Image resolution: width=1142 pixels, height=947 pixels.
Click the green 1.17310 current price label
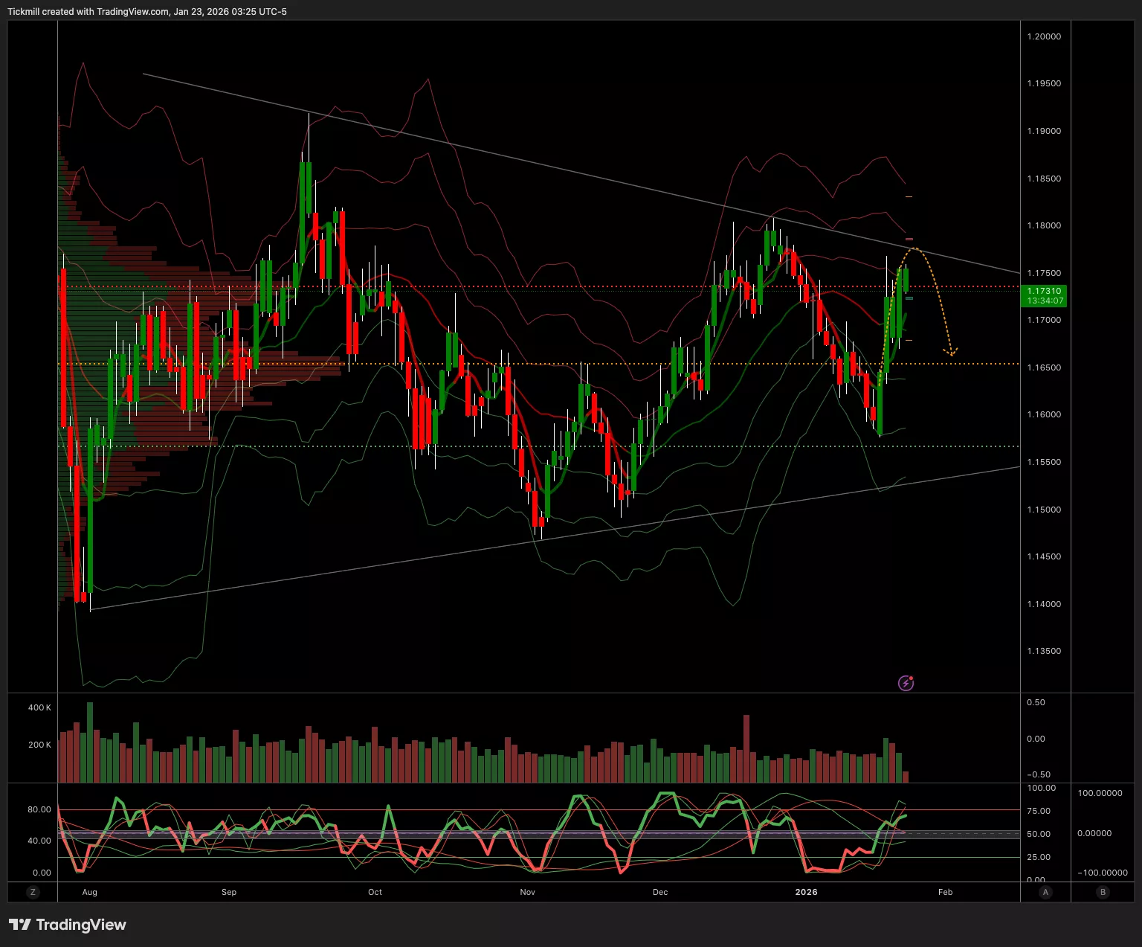point(1045,296)
